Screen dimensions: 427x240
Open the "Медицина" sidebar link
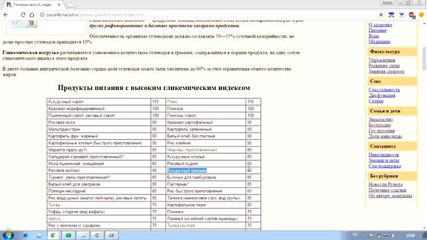(x=380, y=41)
